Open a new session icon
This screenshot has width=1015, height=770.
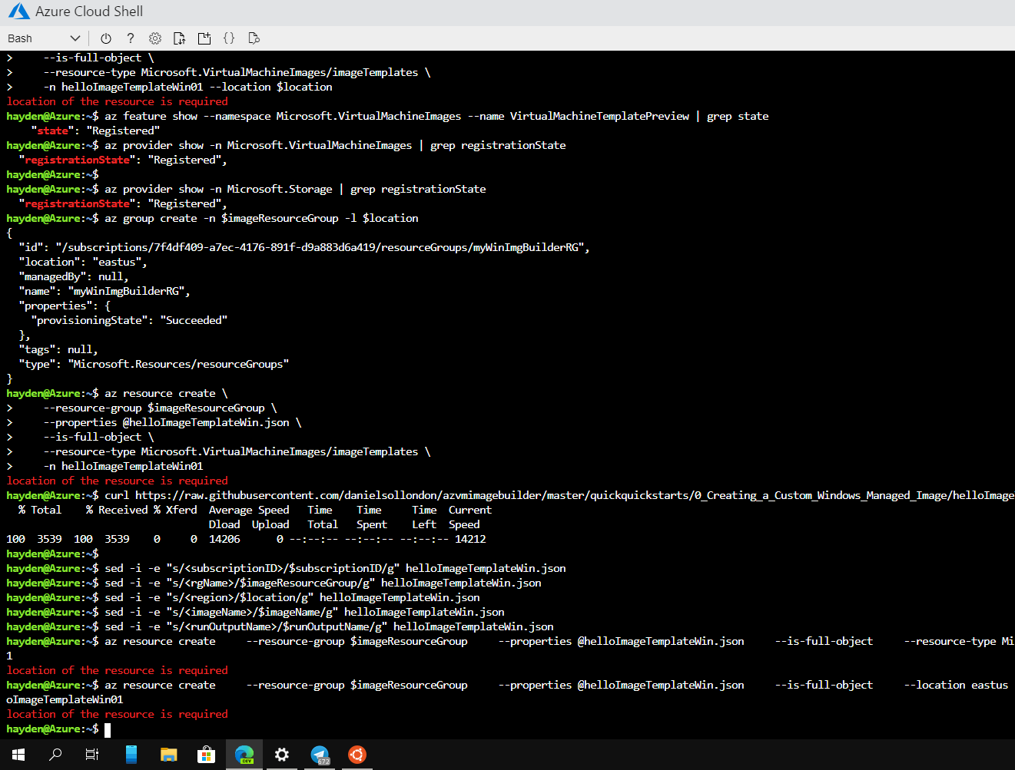click(x=204, y=38)
